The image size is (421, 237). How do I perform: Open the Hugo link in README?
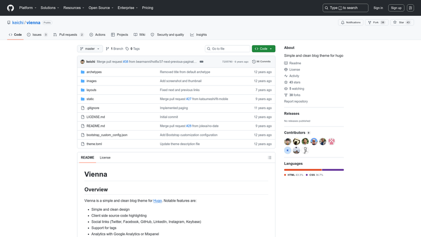pos(157,201)
